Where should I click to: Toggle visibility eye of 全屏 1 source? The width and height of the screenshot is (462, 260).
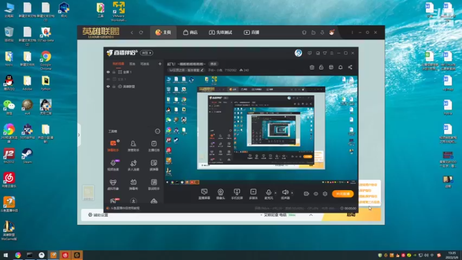click(108, 72)
